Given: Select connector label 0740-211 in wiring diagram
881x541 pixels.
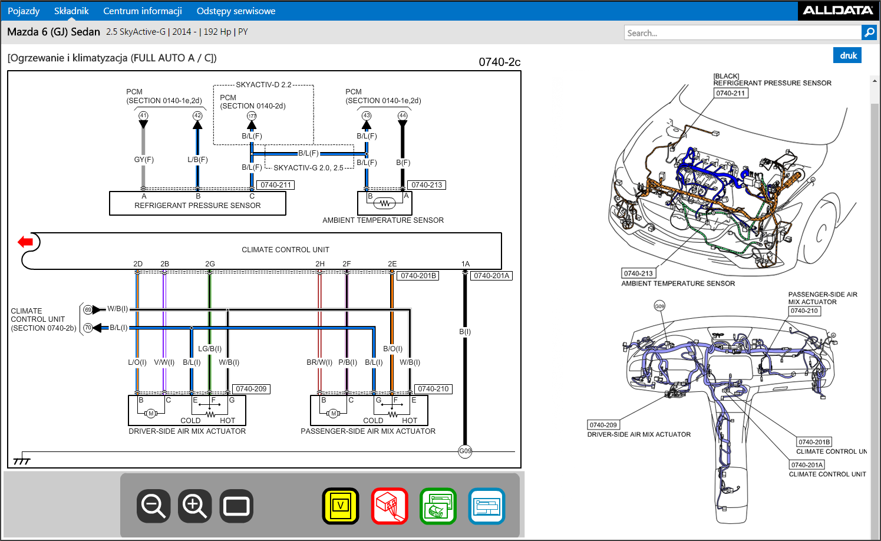Looking at the screenshot, I should click(276, 185).
